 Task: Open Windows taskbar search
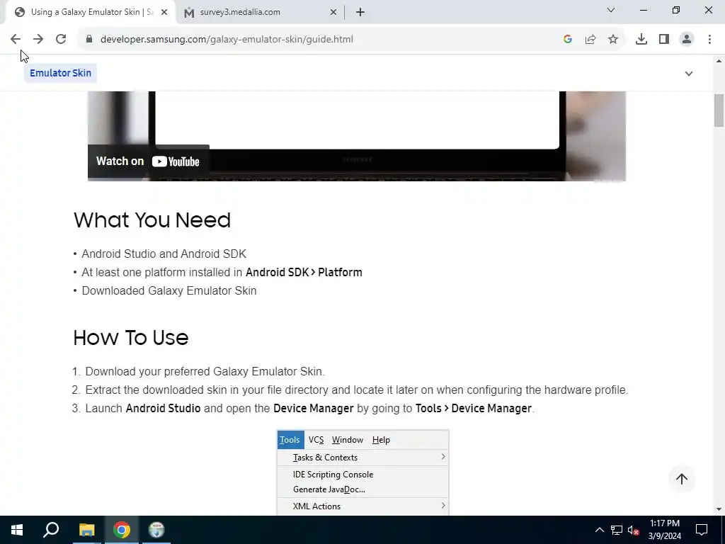click(x=51, y=530)
